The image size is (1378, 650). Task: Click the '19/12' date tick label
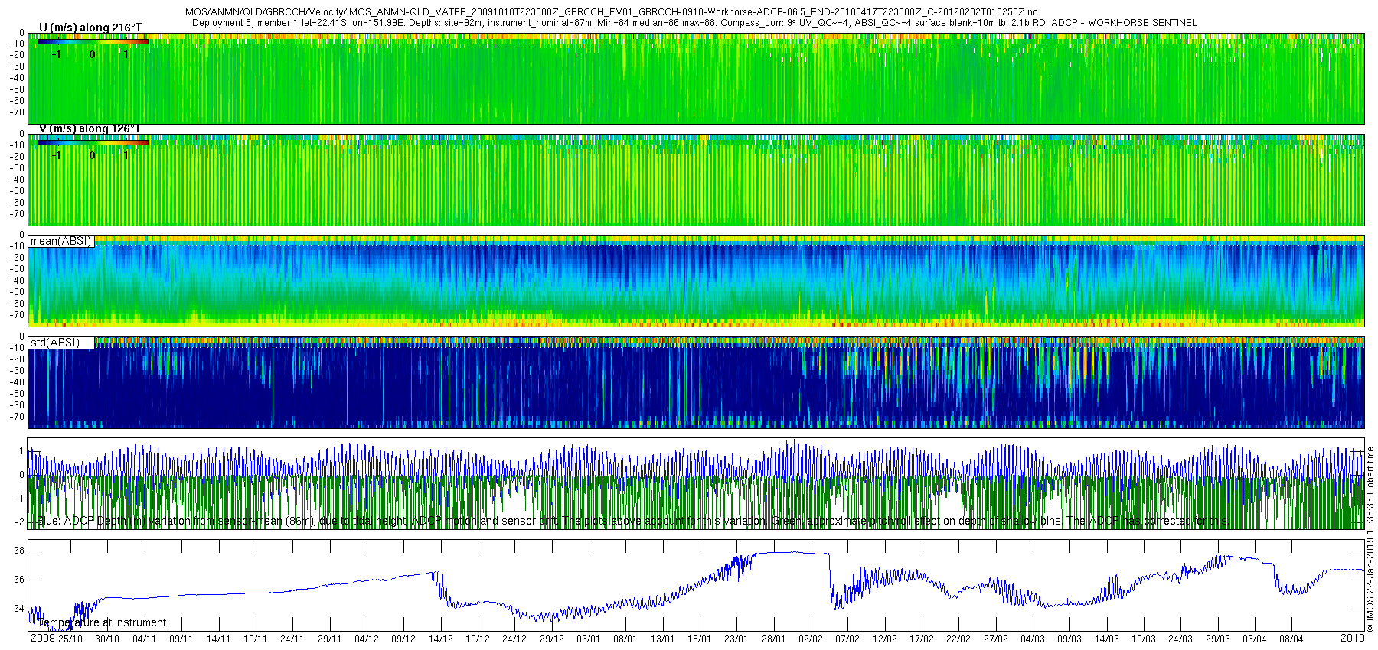tap(478, 639)
